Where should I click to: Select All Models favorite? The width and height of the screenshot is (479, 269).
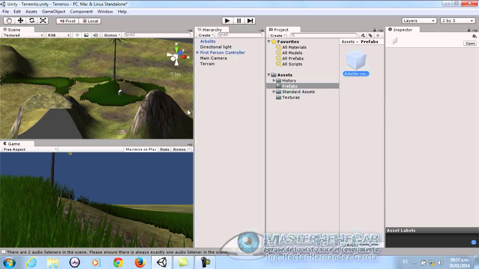292,53
